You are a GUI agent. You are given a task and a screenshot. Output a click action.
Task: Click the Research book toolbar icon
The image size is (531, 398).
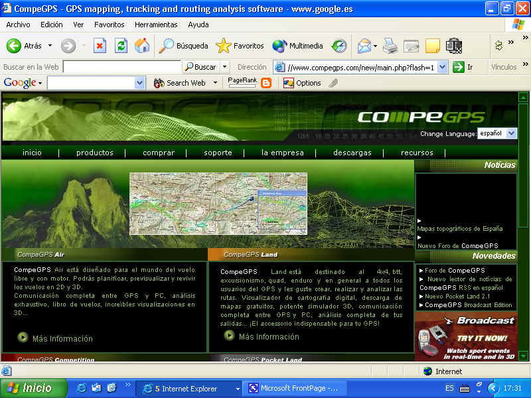click(454, 46)
